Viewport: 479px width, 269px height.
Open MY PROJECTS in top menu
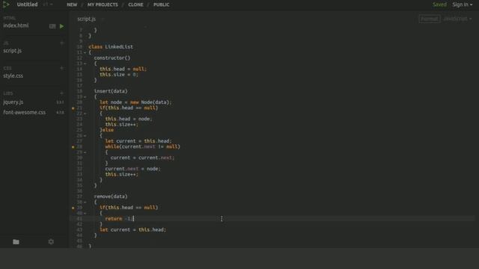tap(103, 4)
